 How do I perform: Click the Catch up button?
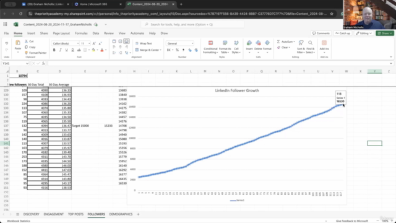[x=343, y=33]
